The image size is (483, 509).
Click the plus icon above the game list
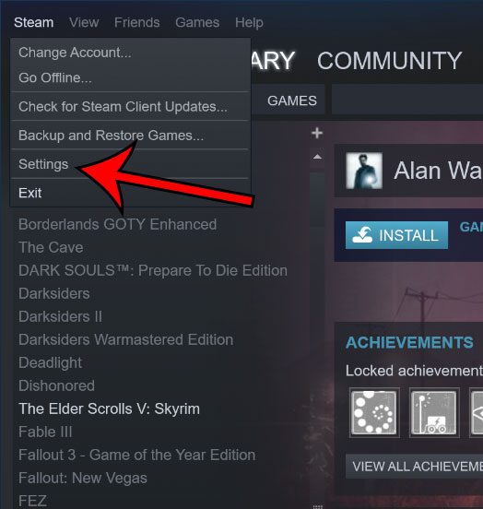click(x=317, y=133)
